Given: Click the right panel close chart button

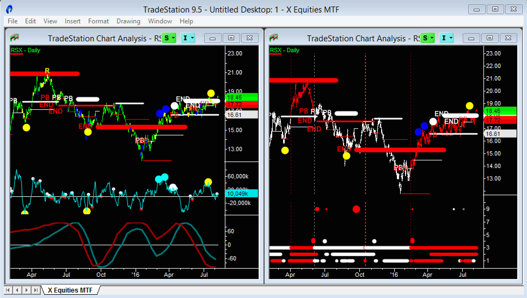Looking at the screenshot, I should click(x=508, y=37).
